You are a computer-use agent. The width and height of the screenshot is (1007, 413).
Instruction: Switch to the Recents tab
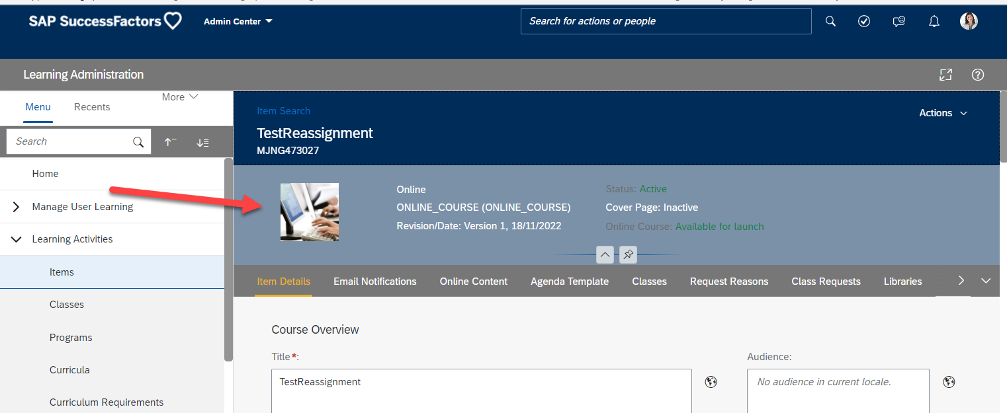coord(92,107)
